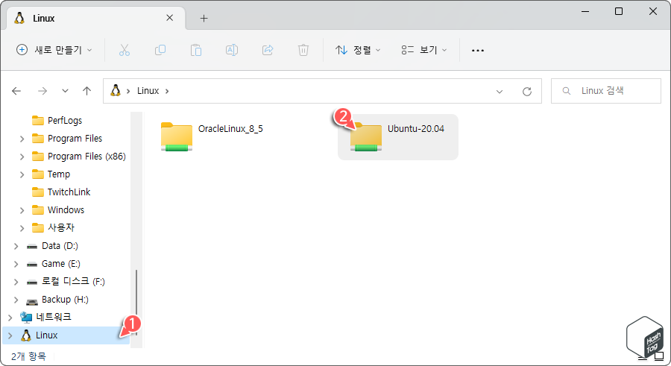Click the Paste clipboard icon

click(x=196, y=50)
